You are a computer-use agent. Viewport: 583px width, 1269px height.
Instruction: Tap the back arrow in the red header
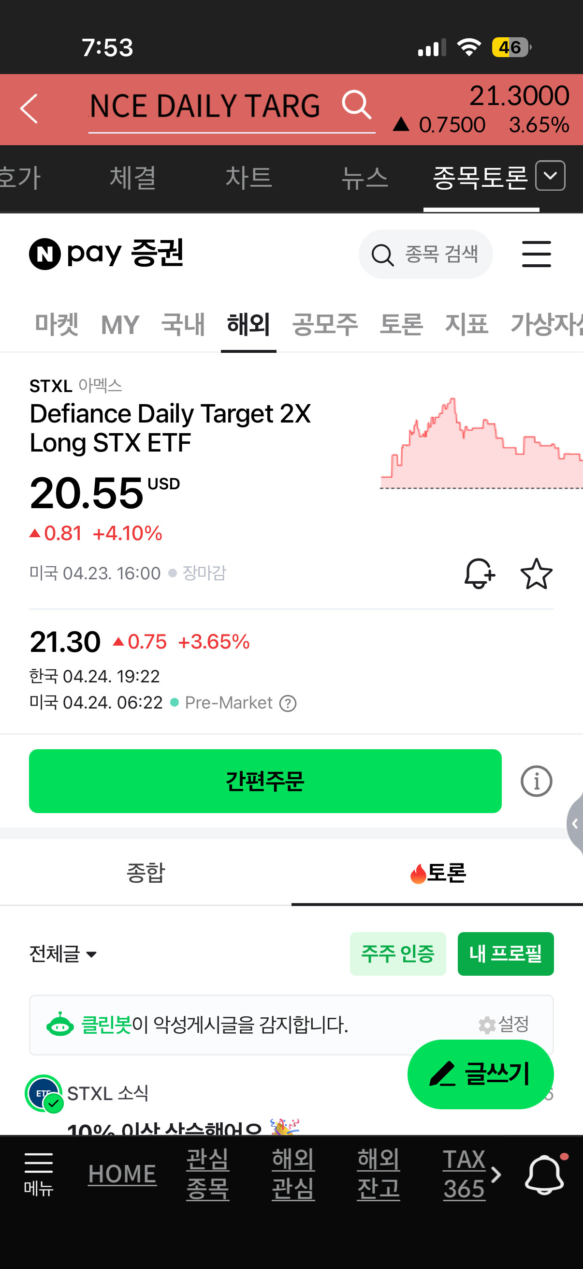tap(29, 109)
